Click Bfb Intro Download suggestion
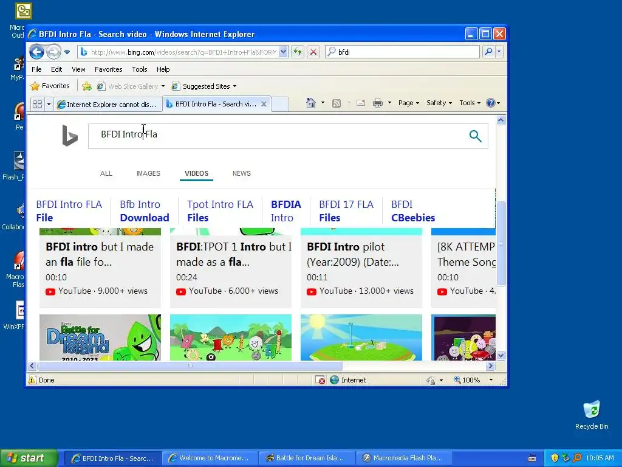The image size is (622, 467). pos(145,211)
